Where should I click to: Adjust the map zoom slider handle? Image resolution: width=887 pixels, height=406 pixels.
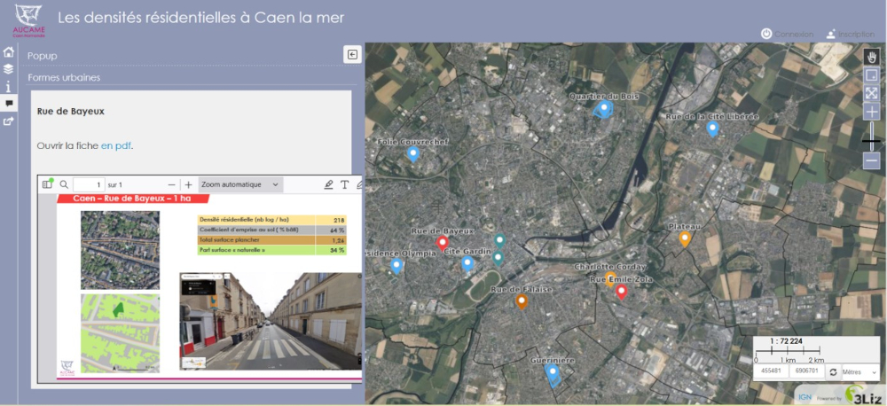(871, 141)
